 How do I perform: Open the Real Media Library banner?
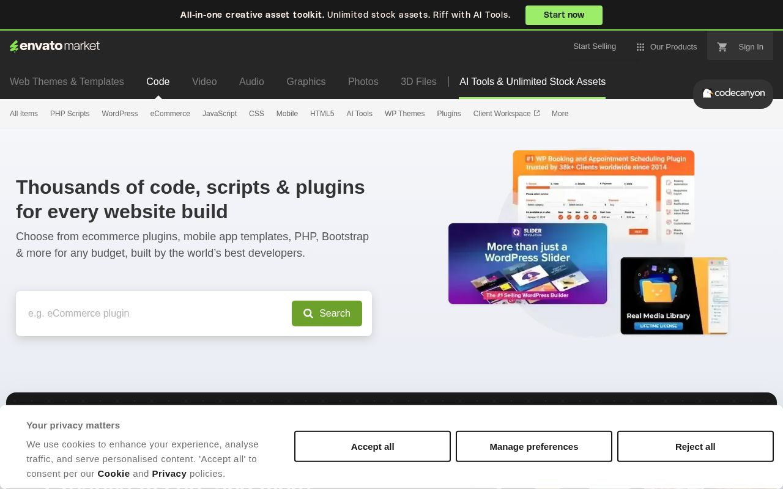tap(674, 296)
